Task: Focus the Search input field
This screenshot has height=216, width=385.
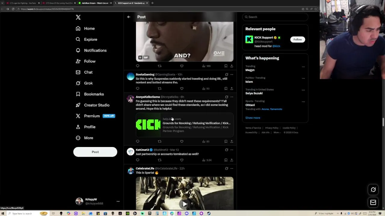Action: [x=275, y=17]
